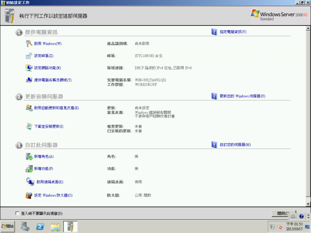Open the 提供電腦名稱及網域(T) link

(x=53, y=80)
